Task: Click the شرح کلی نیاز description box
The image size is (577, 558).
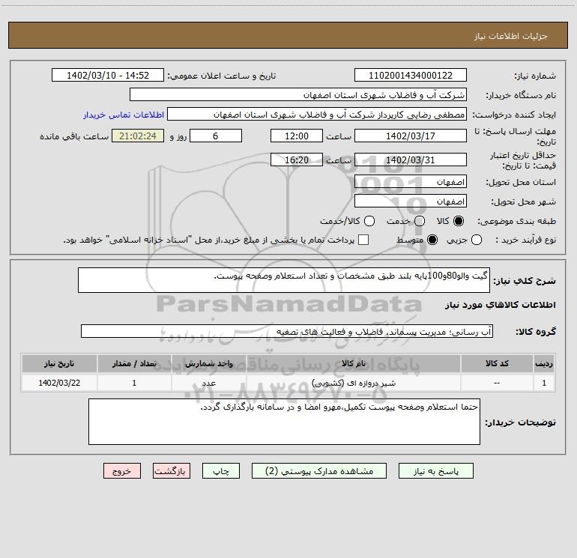Action: 284,280
